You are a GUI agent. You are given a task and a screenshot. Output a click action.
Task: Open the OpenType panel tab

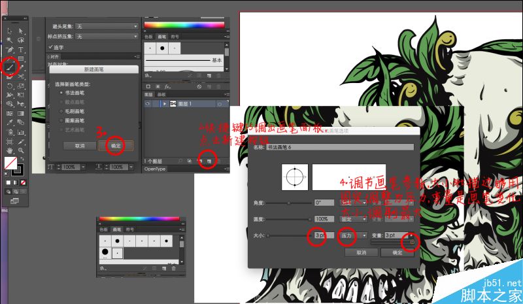tap(155, 169)
